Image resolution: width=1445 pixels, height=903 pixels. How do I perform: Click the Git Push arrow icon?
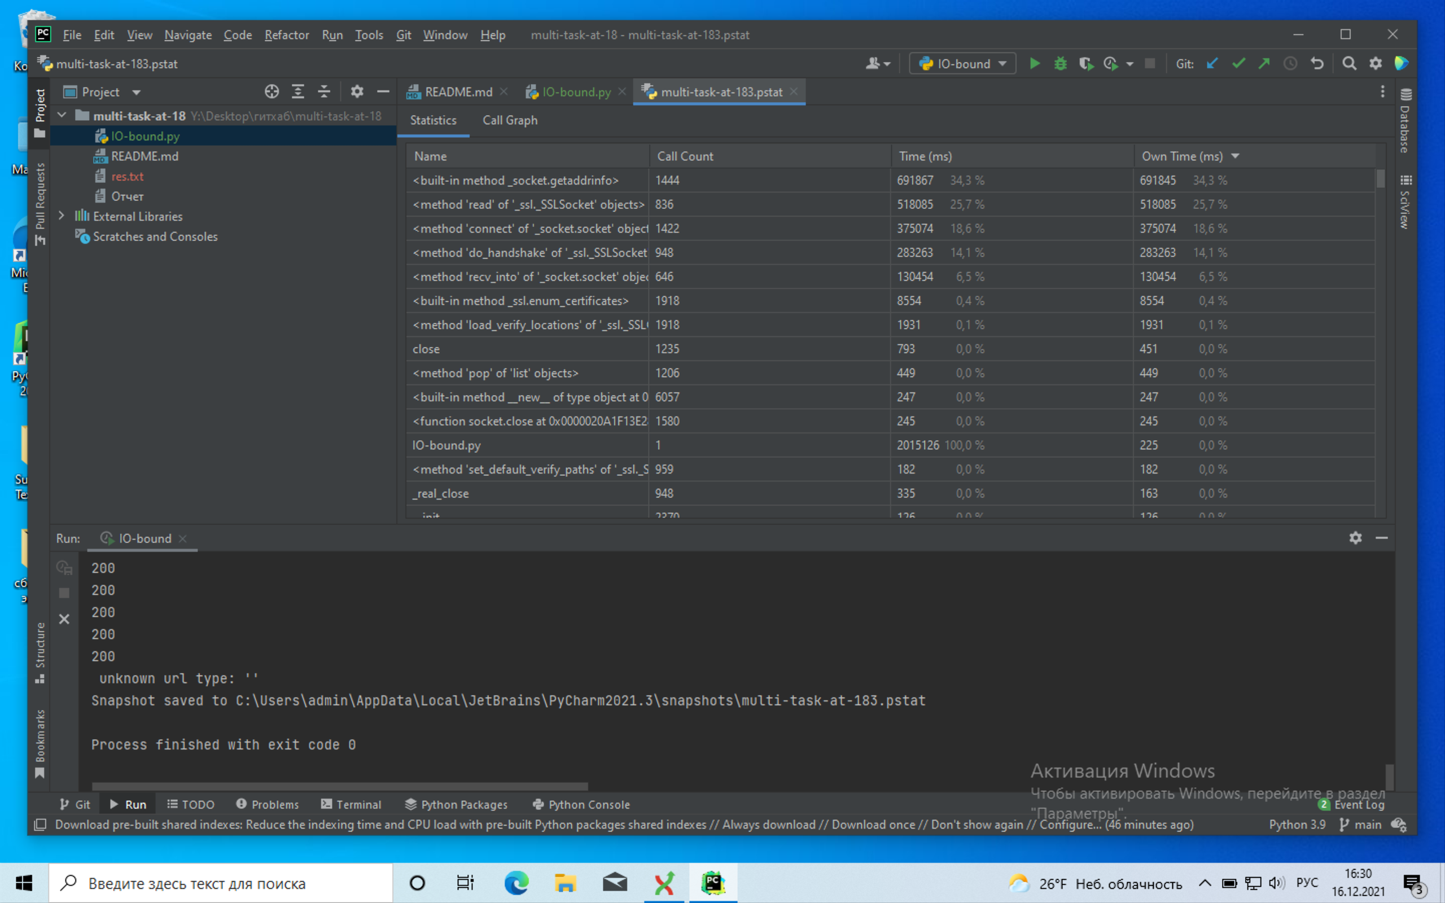pyautogui.click(x=1264, y=63)
